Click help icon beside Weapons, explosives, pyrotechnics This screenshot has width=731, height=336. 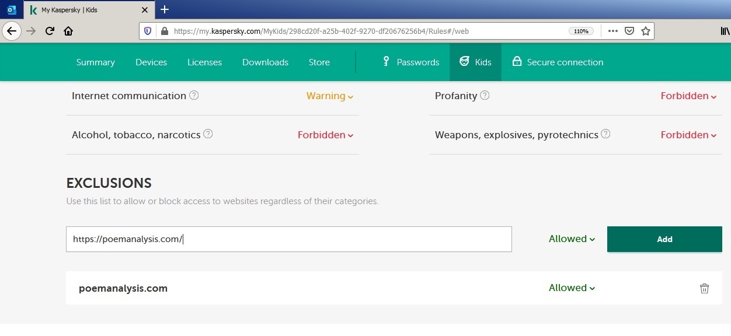pos(605,134)
